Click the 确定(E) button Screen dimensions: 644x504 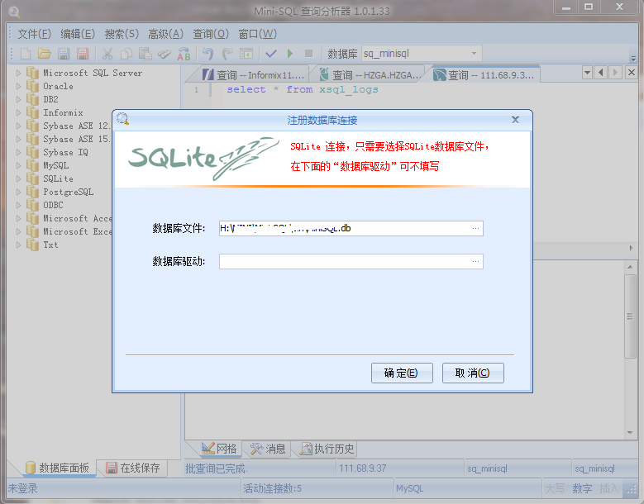402,373
